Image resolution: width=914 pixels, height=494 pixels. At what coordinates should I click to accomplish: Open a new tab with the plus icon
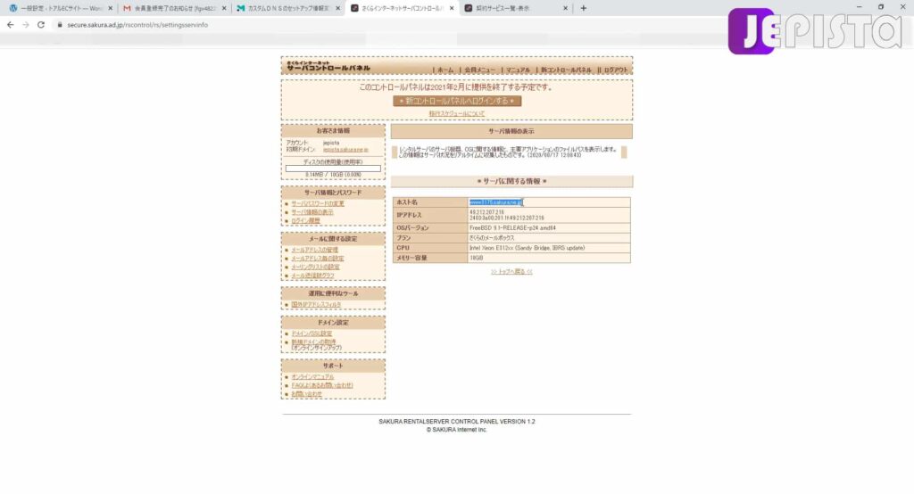coord(584,8)
